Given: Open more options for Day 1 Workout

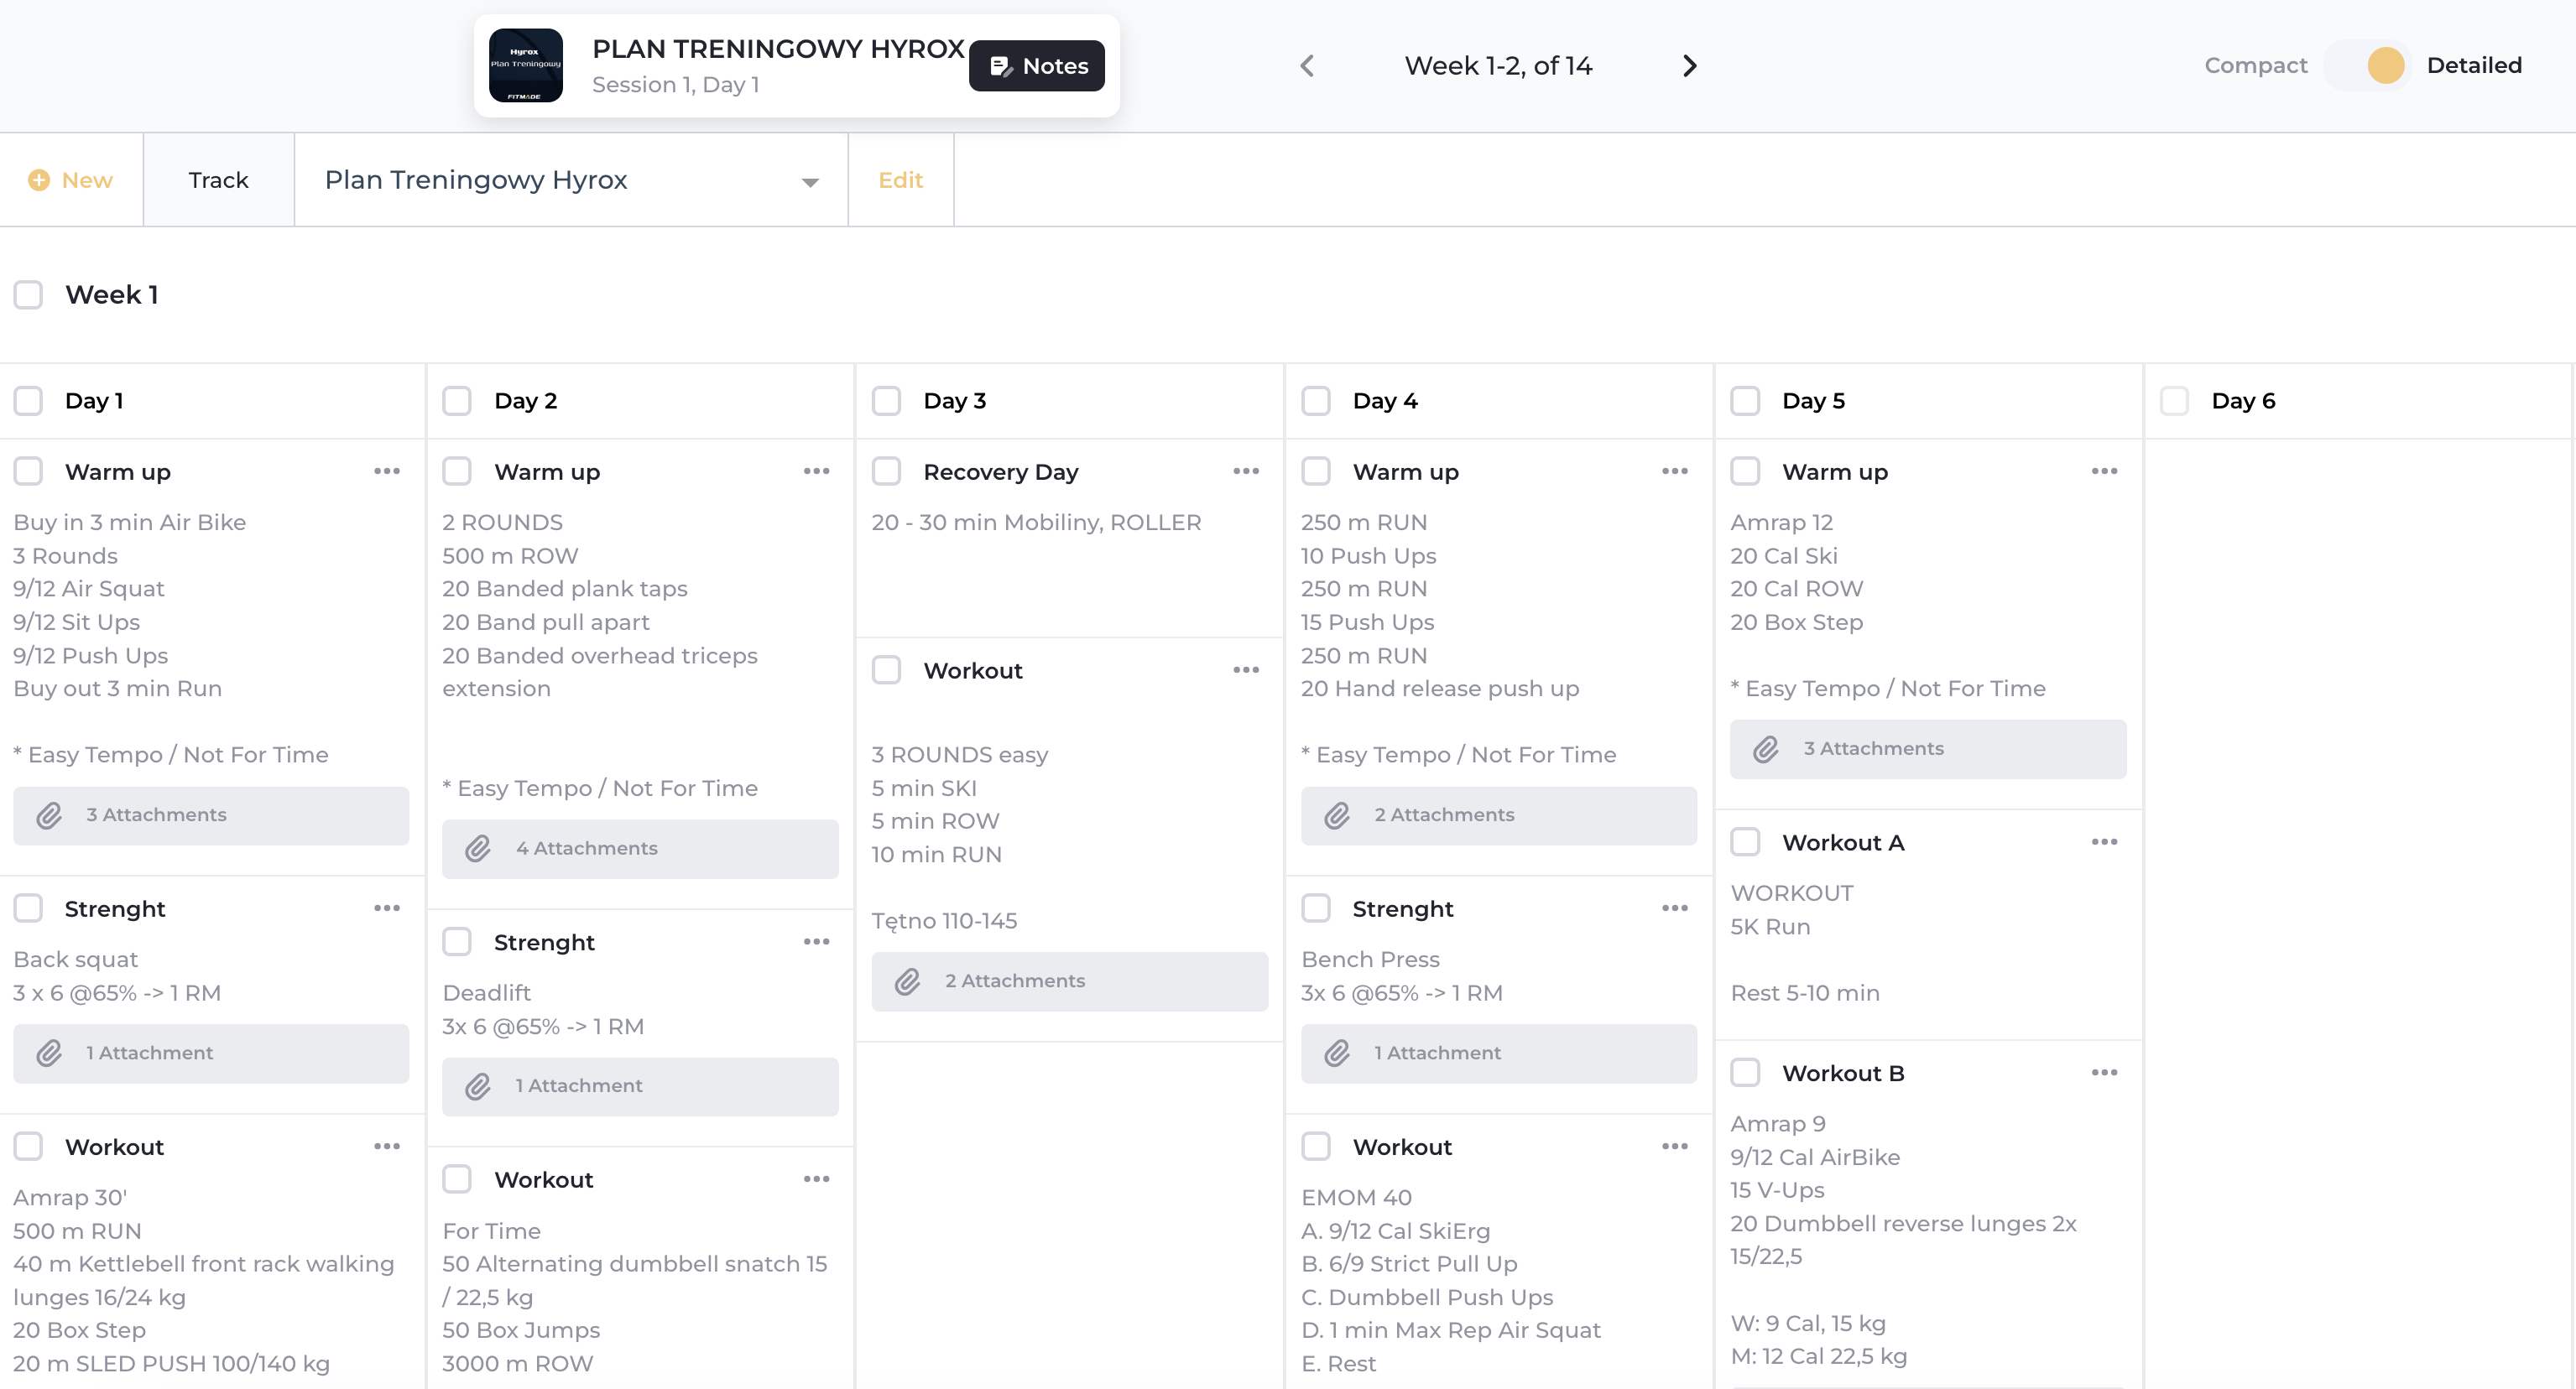Looking at the screenshot, I should pyautogui.click(x=387, y=1146).
